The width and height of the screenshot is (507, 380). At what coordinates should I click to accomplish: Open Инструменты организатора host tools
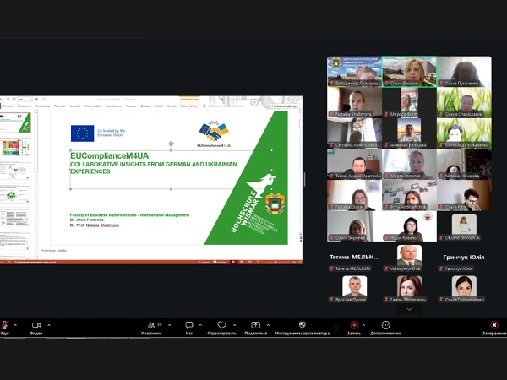[x=303, y=325]
